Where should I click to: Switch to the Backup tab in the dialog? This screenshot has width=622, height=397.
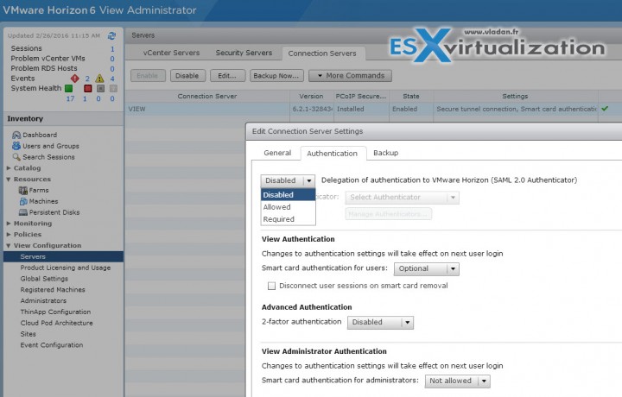pyautogui.click(x=385, y=153)
